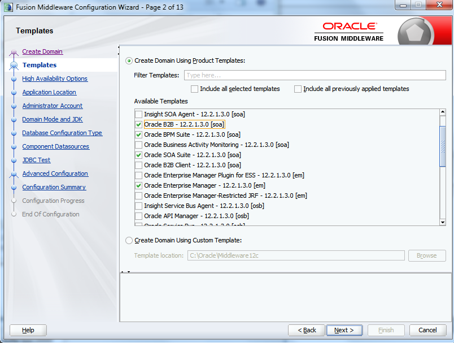
Task: Click the template list scroll up arrow
Action: click(442, 112)
